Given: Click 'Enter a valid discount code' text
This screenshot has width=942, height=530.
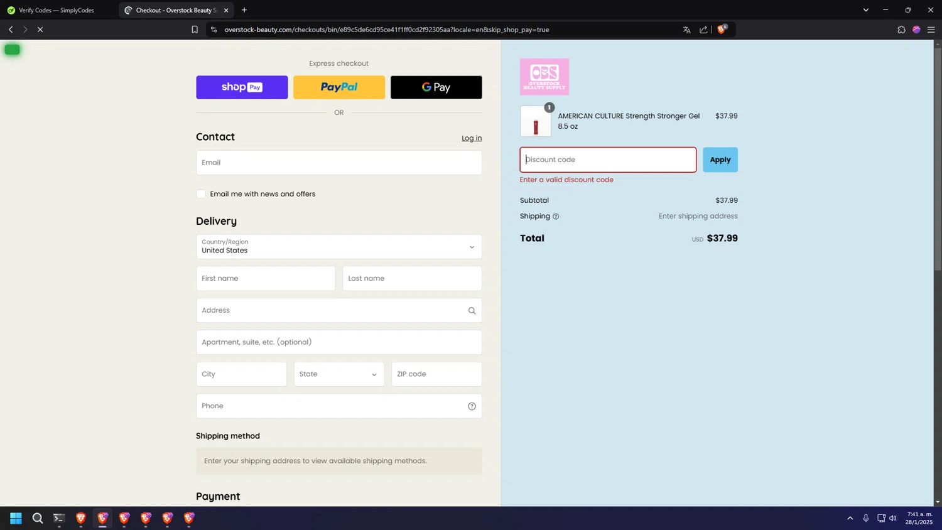Looking at the screenshot, I should point(566,180).
